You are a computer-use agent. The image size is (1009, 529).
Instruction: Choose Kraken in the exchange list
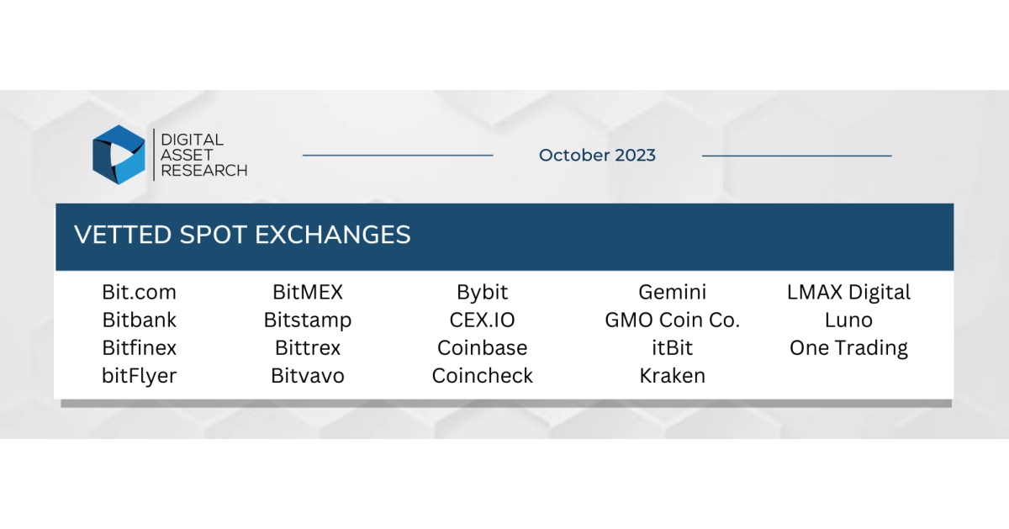pos(673,376)
